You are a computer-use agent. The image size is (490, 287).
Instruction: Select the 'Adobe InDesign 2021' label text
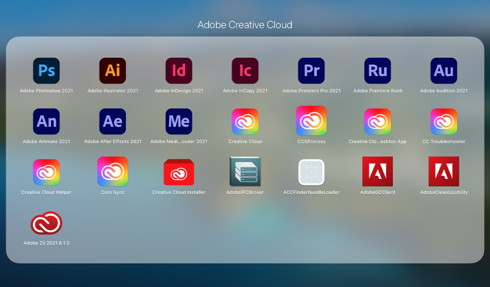179,90
